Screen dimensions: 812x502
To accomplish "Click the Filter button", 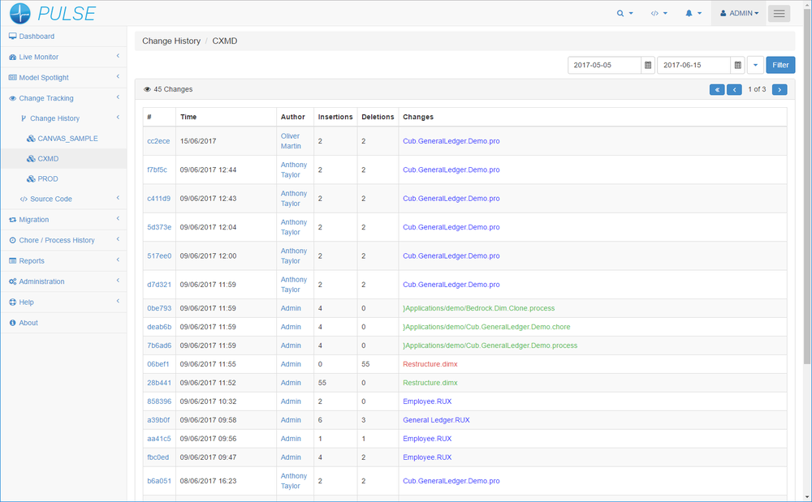I will pyautogui.click(x=780, y=65).
